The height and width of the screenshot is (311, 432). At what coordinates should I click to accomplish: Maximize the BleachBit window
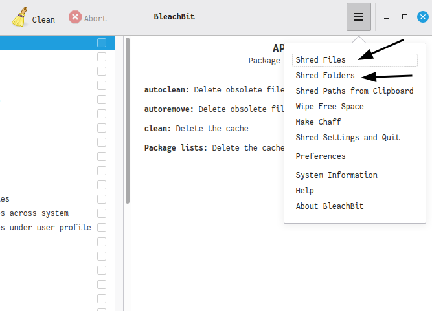[405, 17]
